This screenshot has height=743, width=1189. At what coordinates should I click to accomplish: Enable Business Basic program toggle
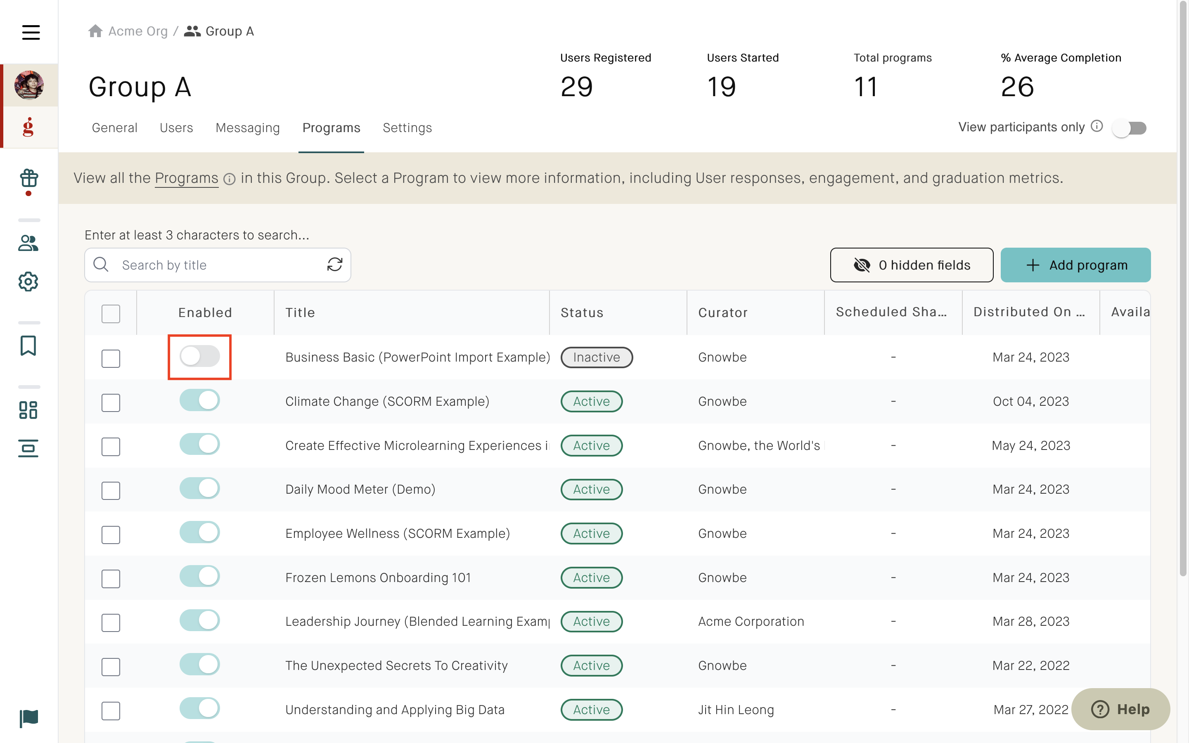tap(199, 356)
